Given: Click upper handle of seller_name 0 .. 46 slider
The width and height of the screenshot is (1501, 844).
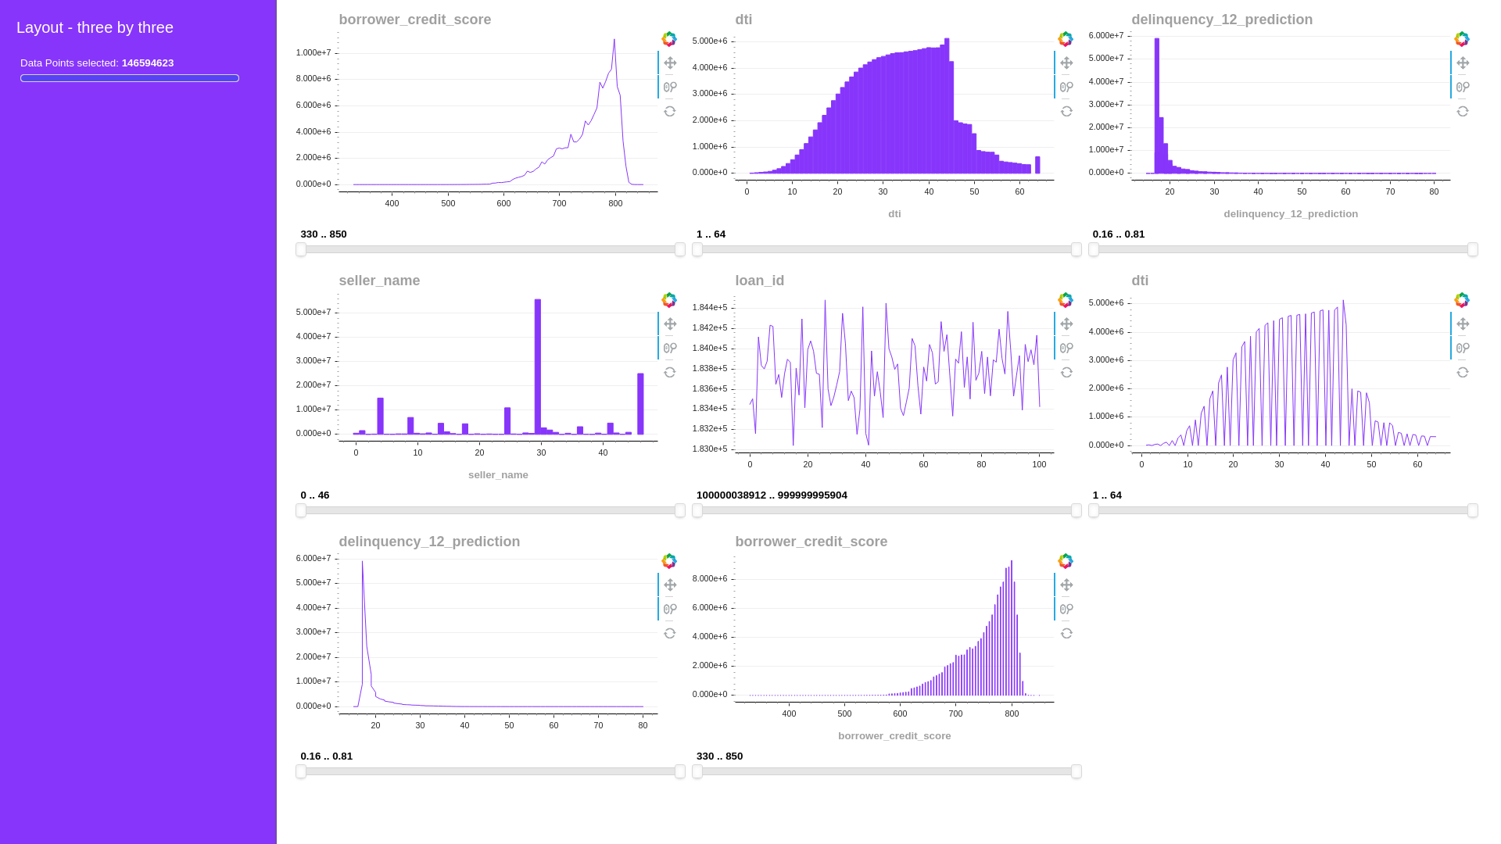Looking at the screenshot, I should click(x=680, y=510).
